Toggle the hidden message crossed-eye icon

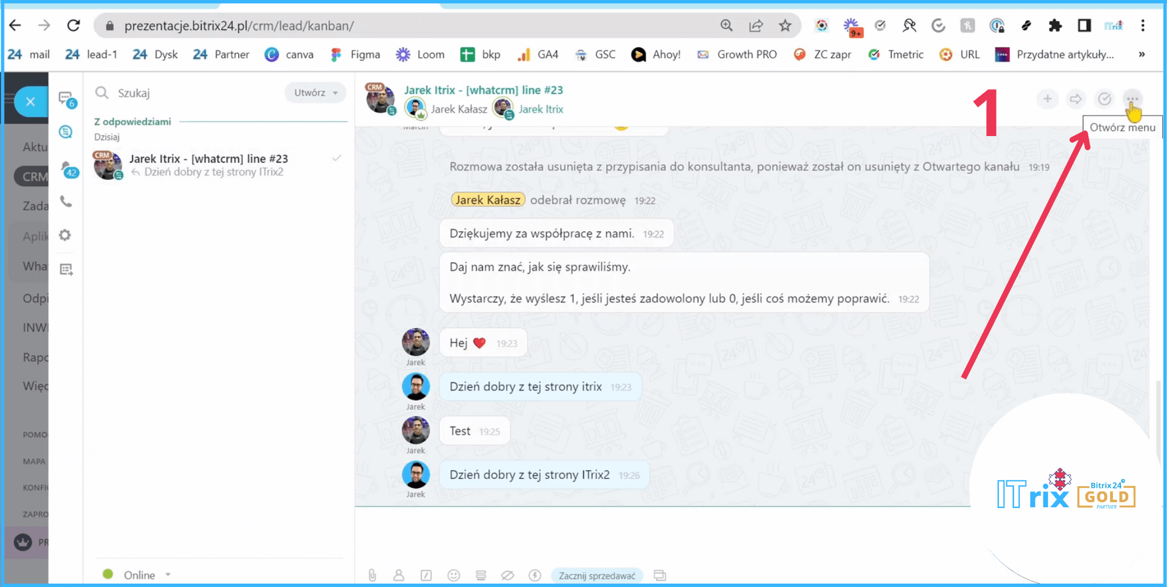point(507,576)
